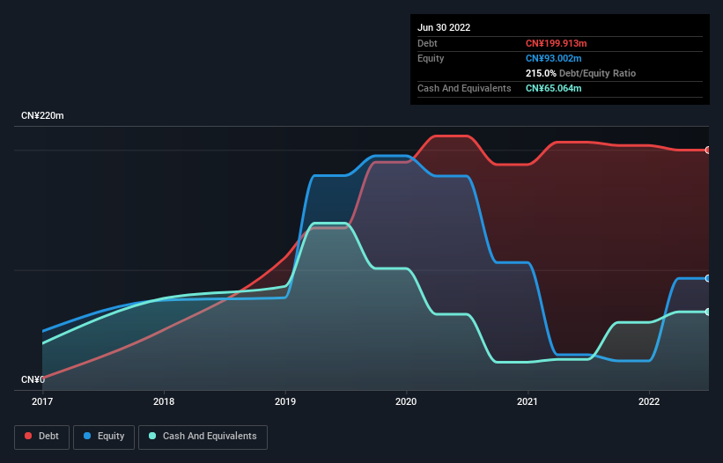Viewport: 723px width, 463px height.
Task: Click the CN¥199.913m debt value
Action: coord(556,43)
